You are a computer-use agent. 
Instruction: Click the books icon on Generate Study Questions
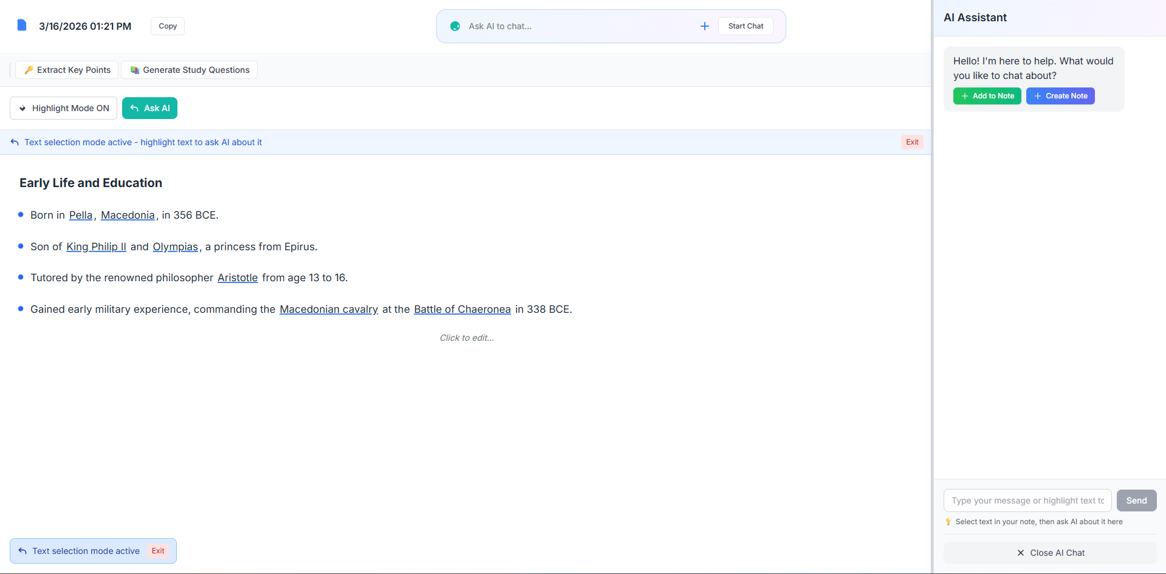click(x=135, y=70)
